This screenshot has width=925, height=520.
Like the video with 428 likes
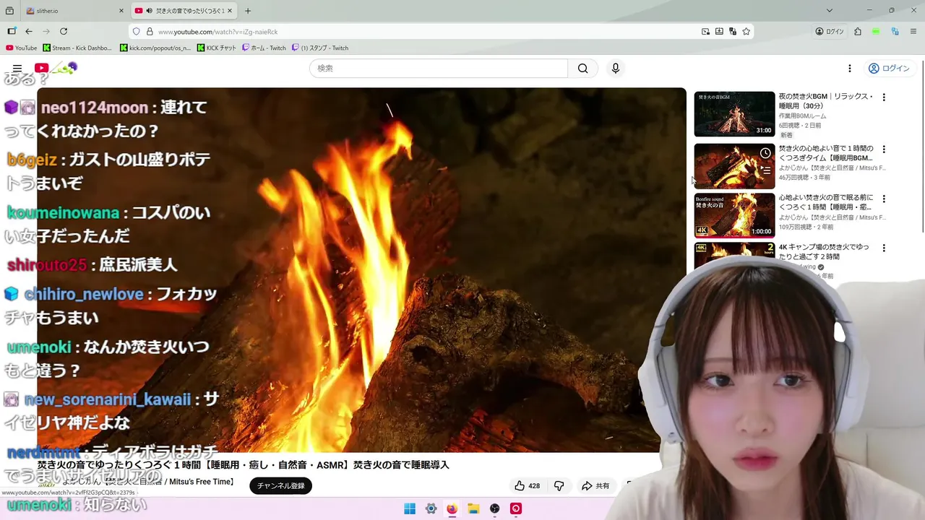pos(527,486)
